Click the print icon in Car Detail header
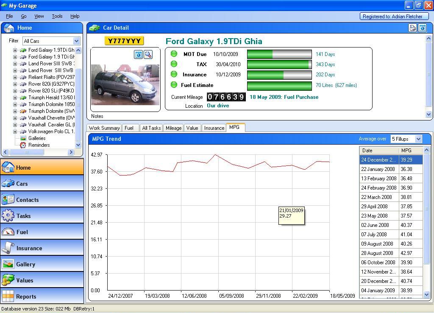The image size is (434, 313). [412, 28]
